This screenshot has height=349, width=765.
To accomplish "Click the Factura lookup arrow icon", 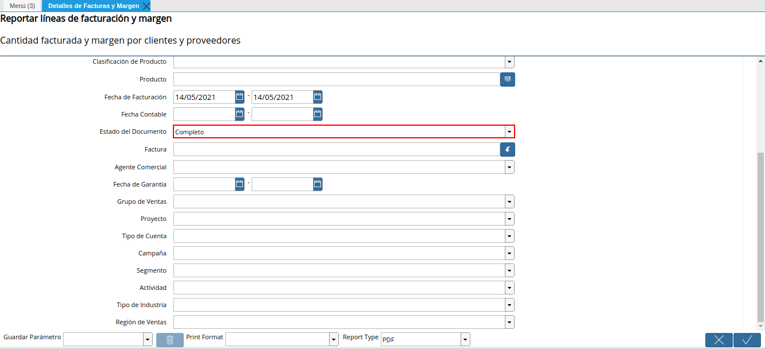I will tap(507, 149).
